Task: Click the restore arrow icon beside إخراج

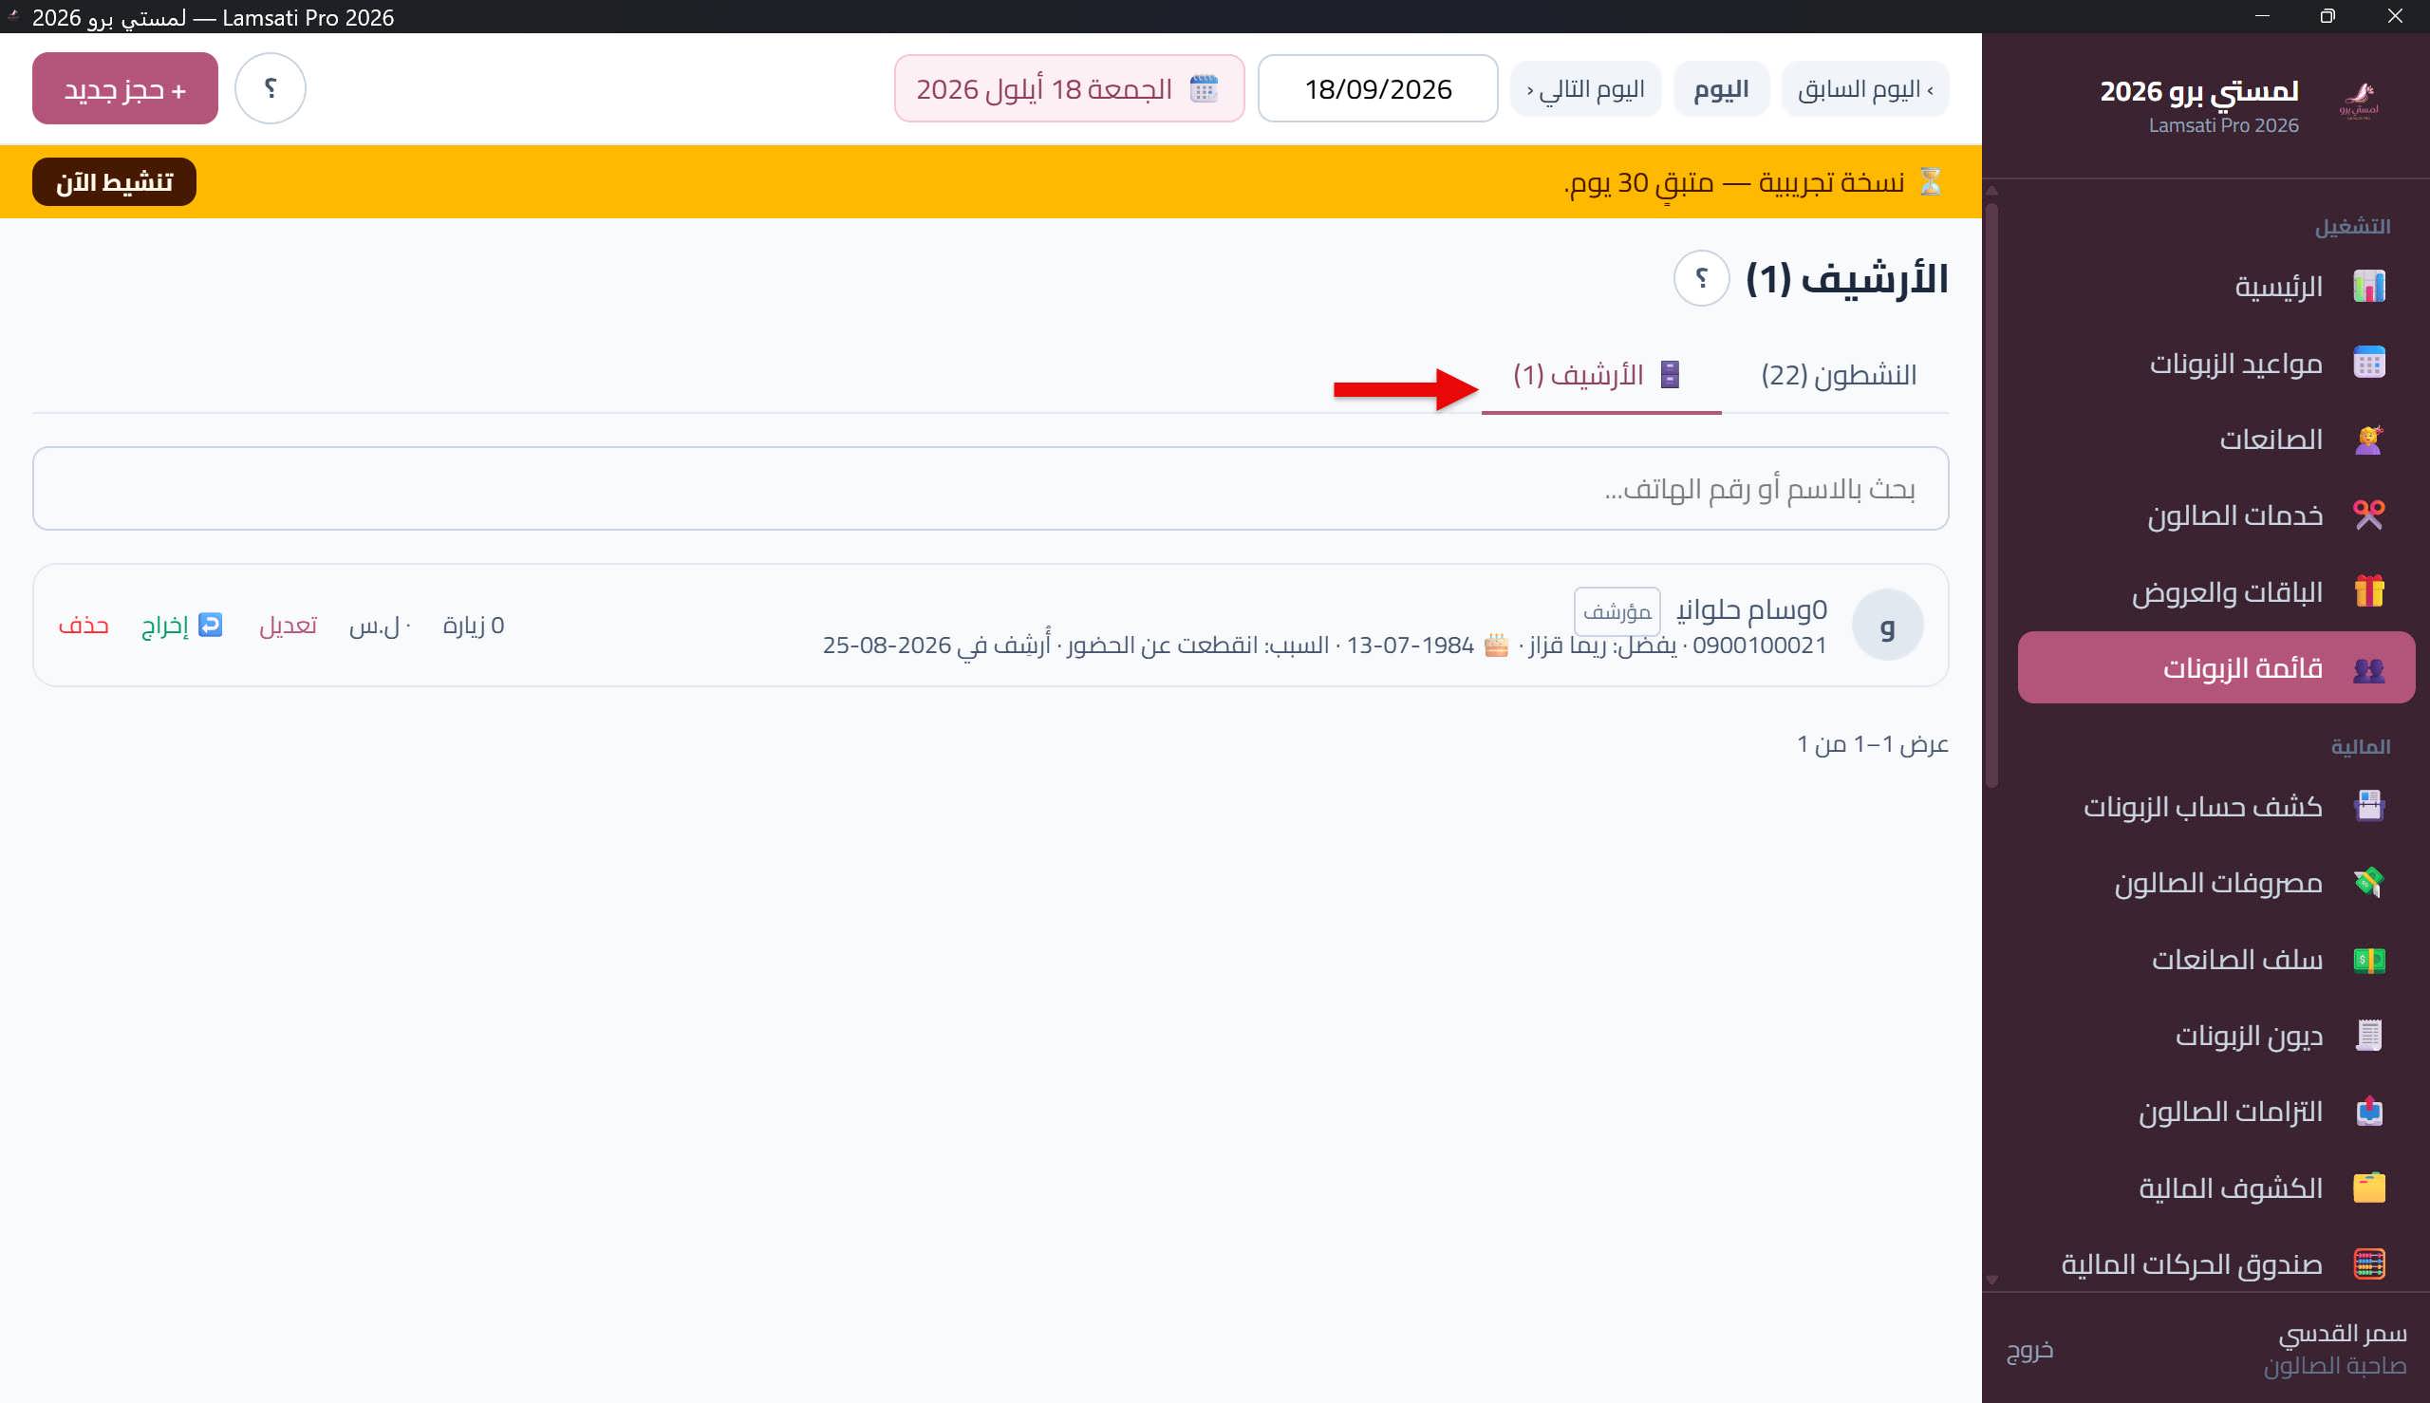Action: click(210, 625)
